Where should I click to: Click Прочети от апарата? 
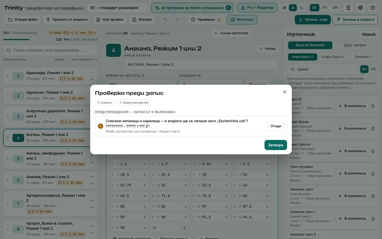tap(67, 20)
